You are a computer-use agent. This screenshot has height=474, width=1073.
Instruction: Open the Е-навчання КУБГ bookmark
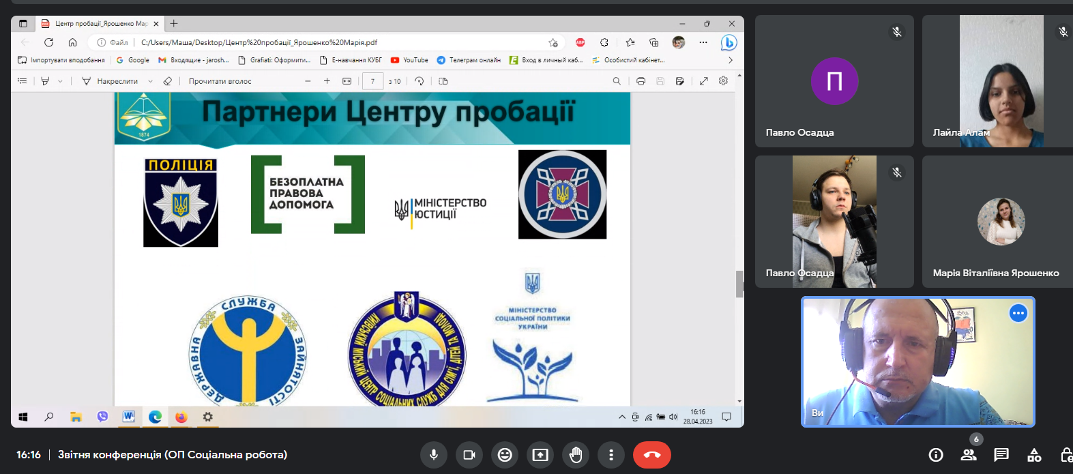[x=351, y=60]
